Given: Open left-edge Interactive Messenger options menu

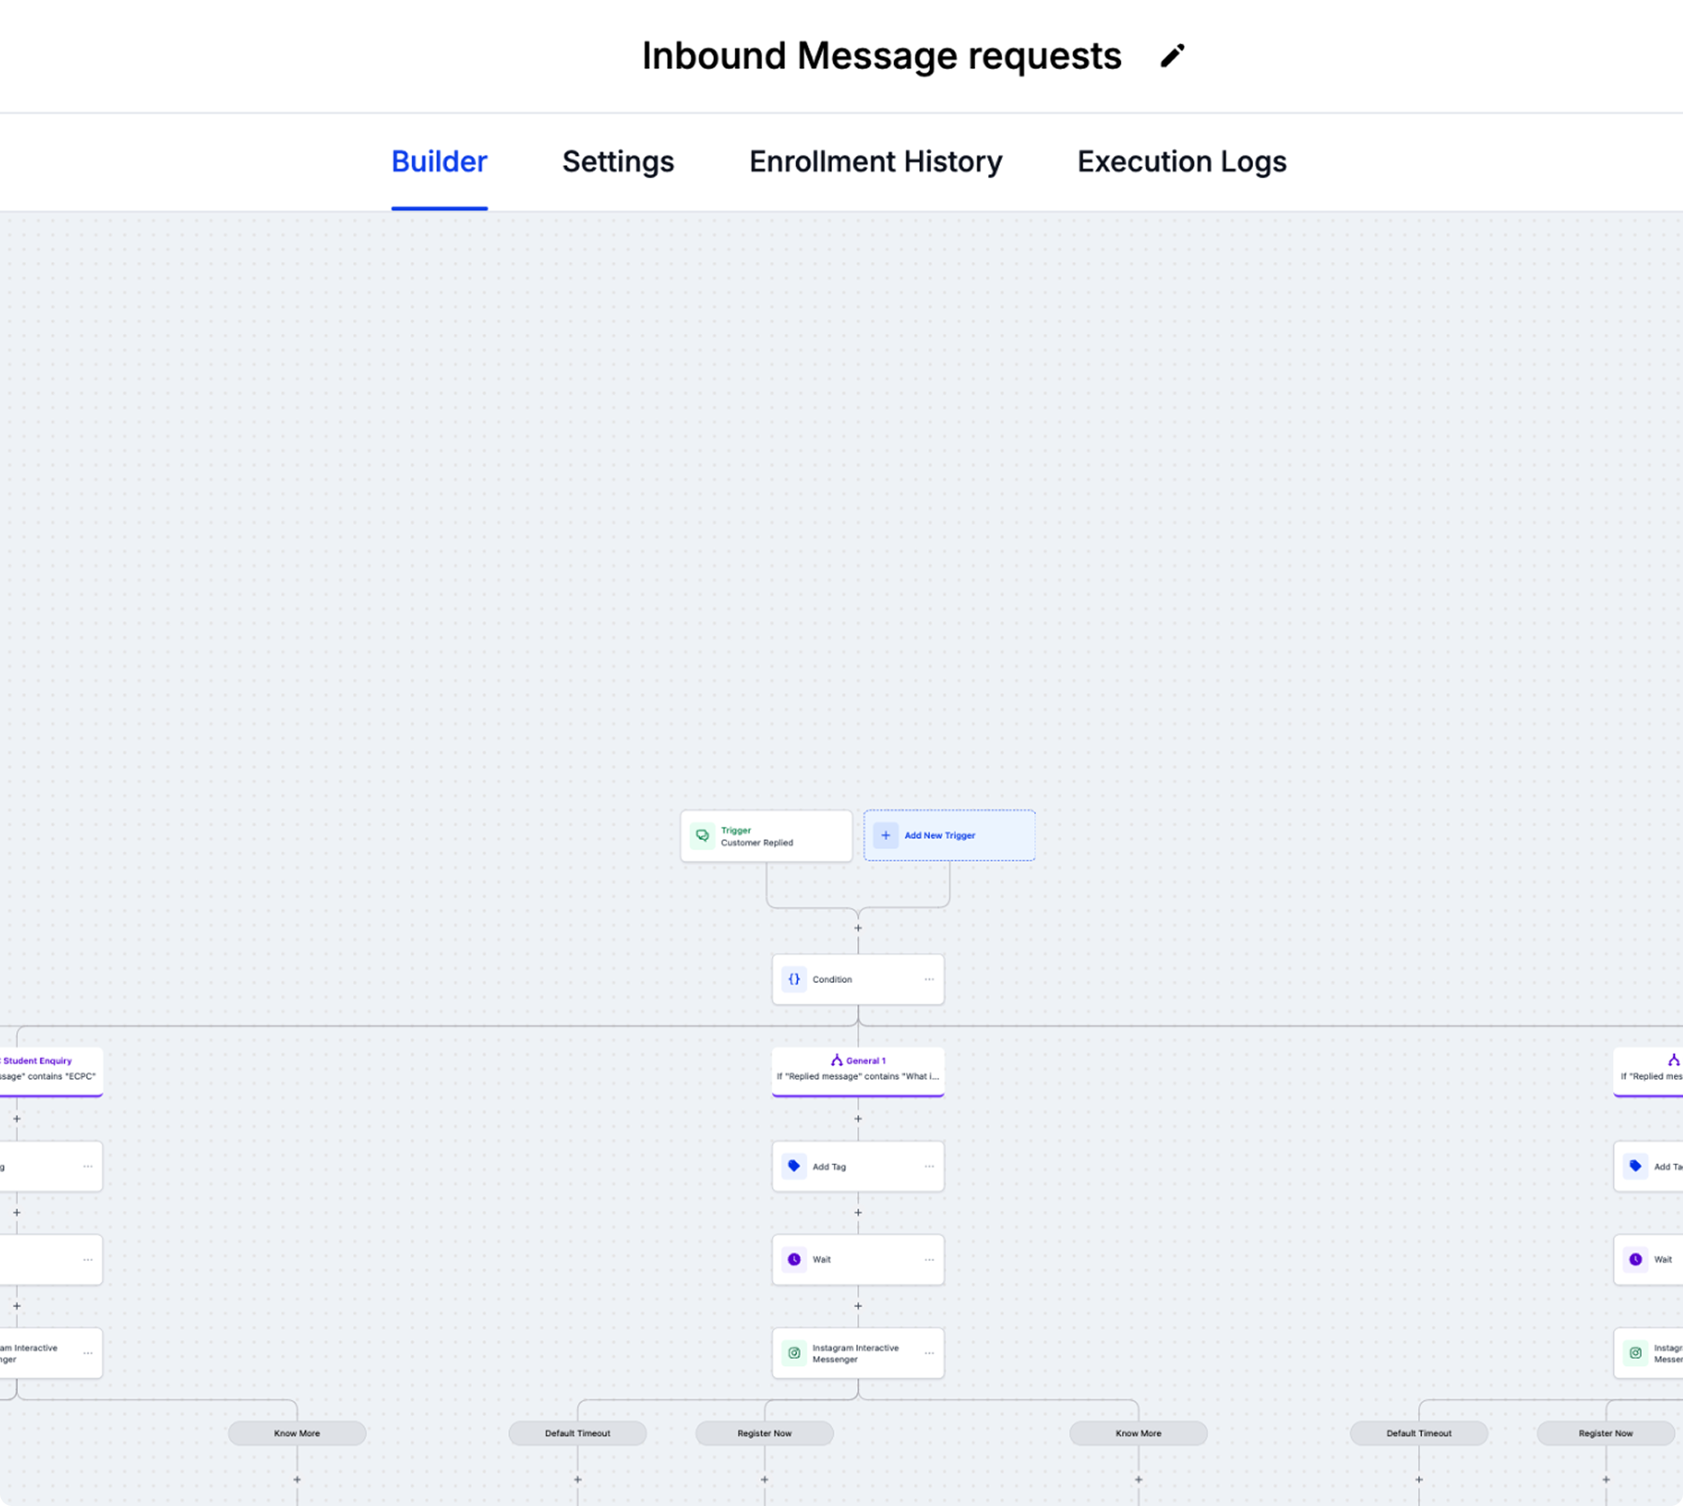Looking at the screenshot, I should 88,1353.
